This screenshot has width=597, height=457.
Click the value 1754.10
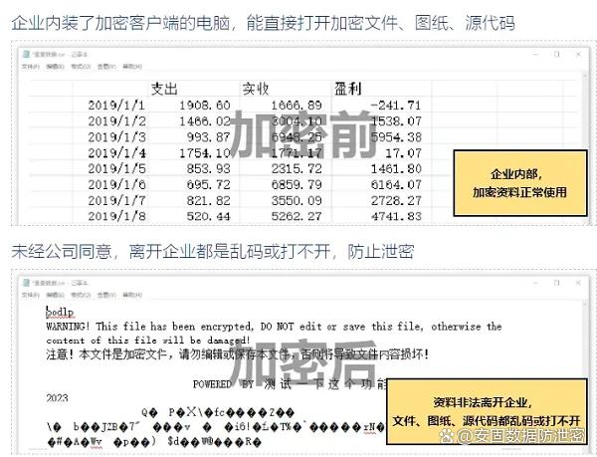[x=205, y=153]
